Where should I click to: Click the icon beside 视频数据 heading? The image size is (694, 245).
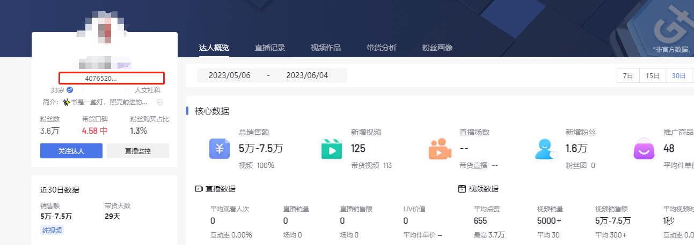[462, 189]
